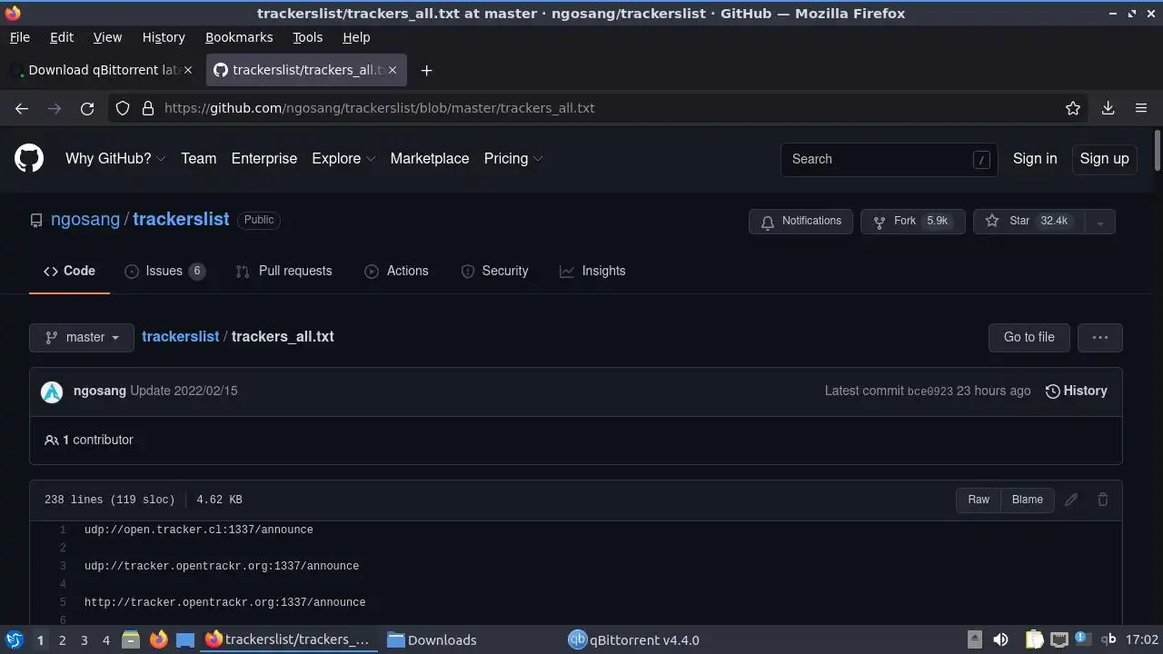Screen dimensions: 1163x654
Task: Click the pencil edit file icon
Action: point(1071,500)
